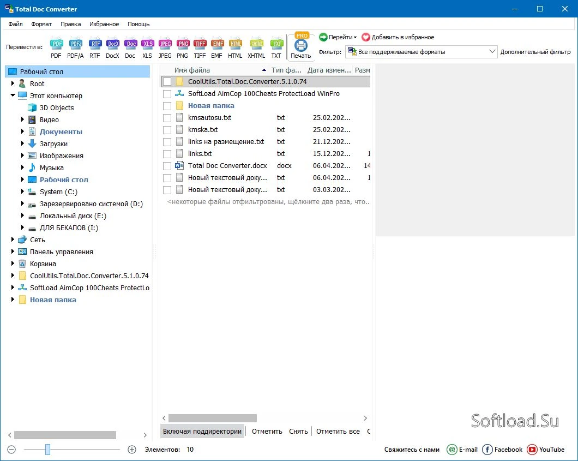
Task: Open the Правка menu
Action: point(70,24)
